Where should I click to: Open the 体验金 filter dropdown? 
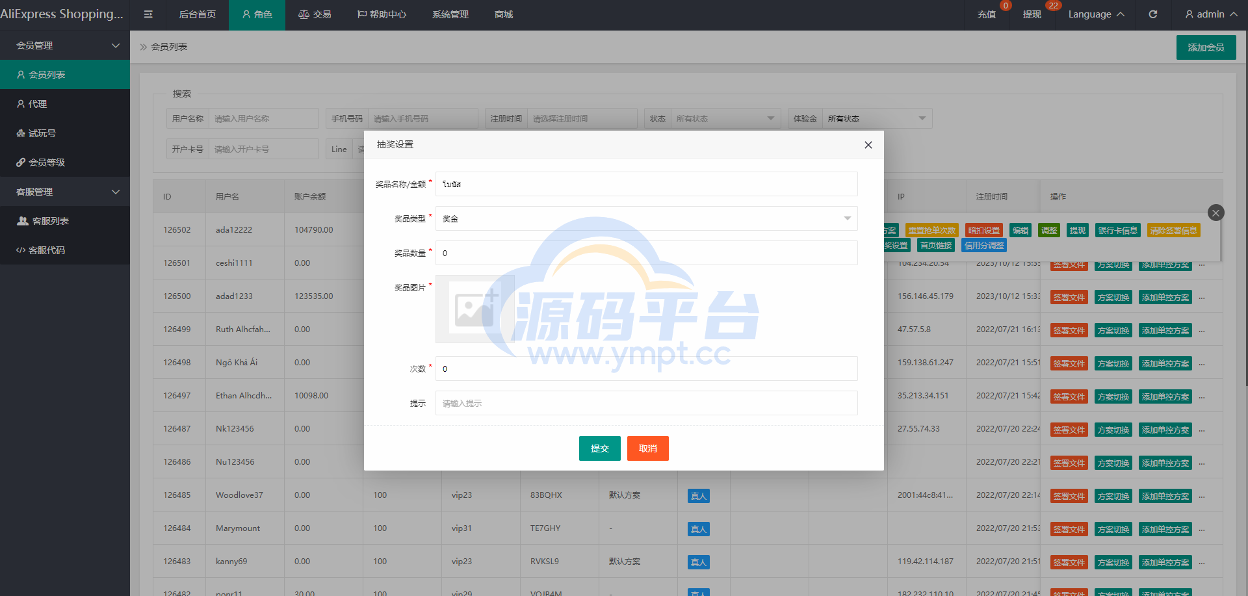tap(877, 118)
